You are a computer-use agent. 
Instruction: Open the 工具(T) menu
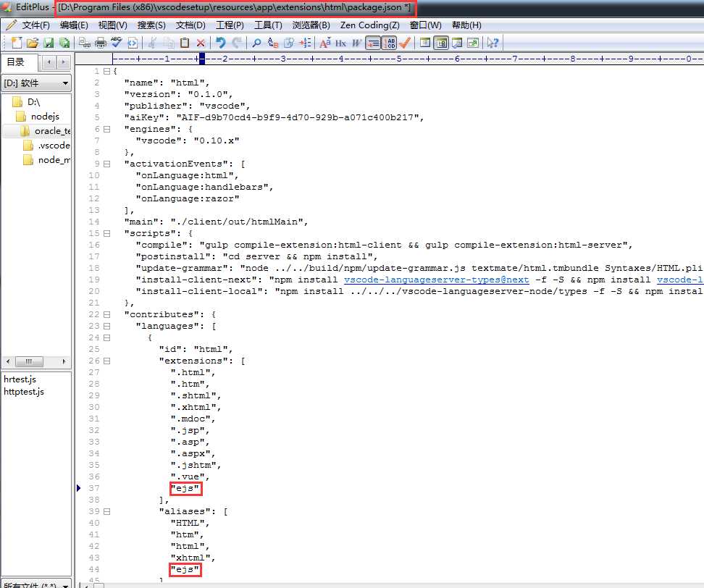268,25
